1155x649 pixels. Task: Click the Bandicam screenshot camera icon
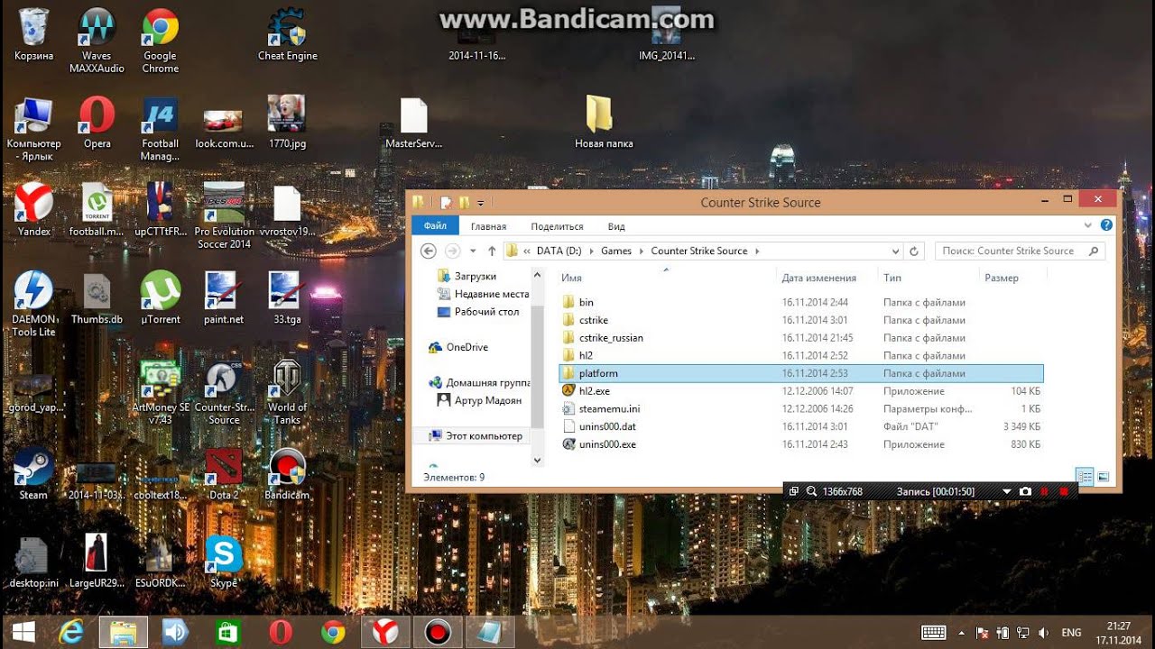point(1025,491)
